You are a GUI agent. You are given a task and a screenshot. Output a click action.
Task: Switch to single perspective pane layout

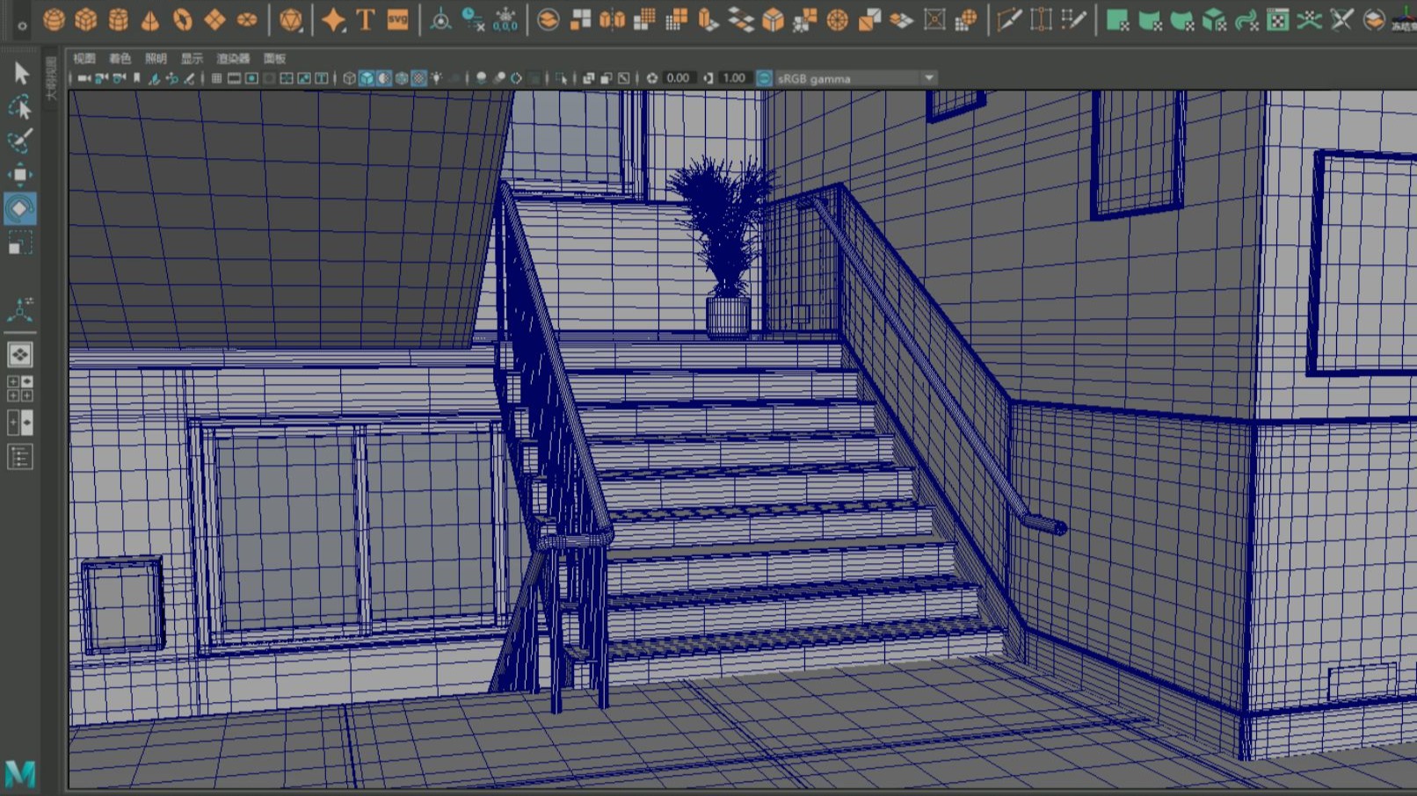point(20,355)
